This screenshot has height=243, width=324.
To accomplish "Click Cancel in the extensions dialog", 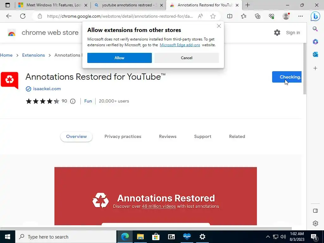I will [187, 58].
